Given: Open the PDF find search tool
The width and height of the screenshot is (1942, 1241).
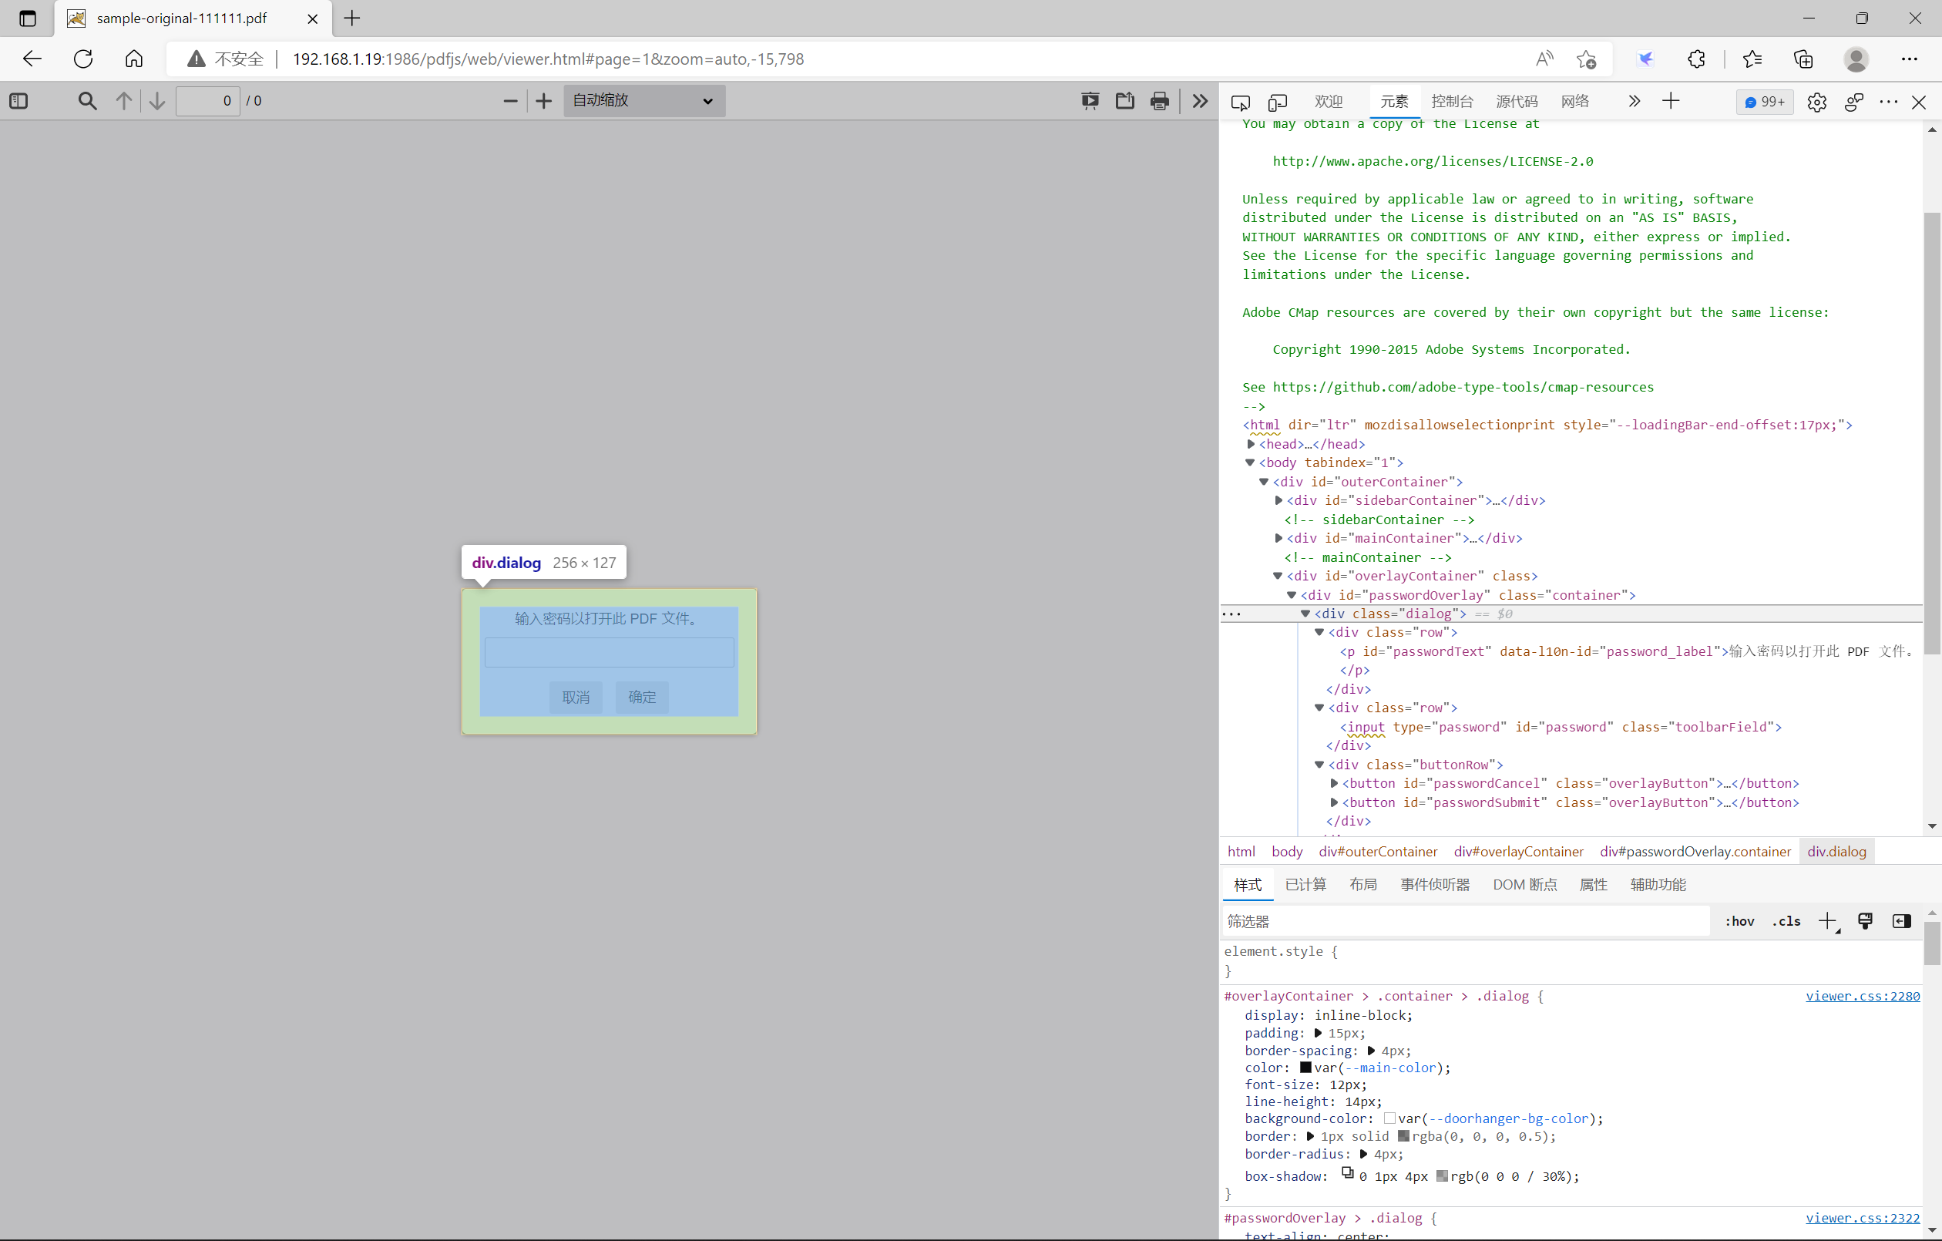Looking at the screenshot, I should (86, 101).
